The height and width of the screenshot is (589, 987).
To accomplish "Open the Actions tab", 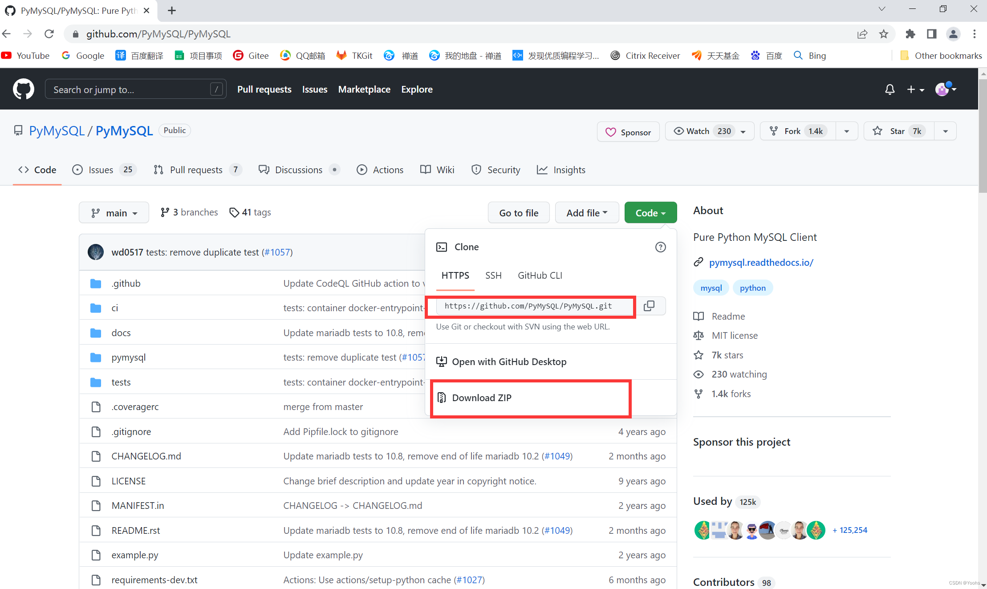I will coord(380,170).
